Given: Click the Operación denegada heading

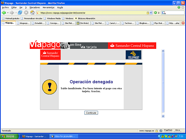Looking at the screenshot, I should pyautogui.click(x=91, y=82).
